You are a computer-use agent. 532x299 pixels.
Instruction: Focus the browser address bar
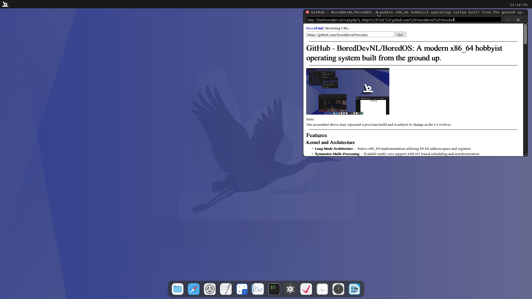(404, 20)
